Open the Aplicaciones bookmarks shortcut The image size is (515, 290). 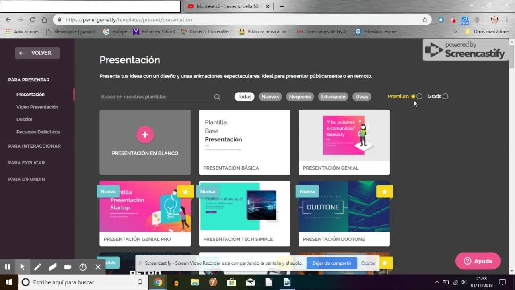22,31
